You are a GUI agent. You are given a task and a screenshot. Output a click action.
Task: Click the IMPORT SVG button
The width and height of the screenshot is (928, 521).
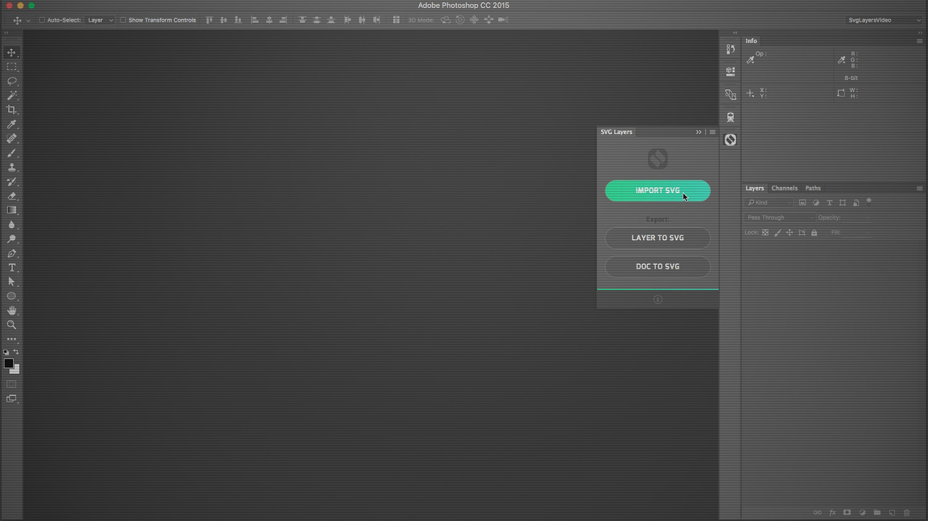click(x=657, y=191)
